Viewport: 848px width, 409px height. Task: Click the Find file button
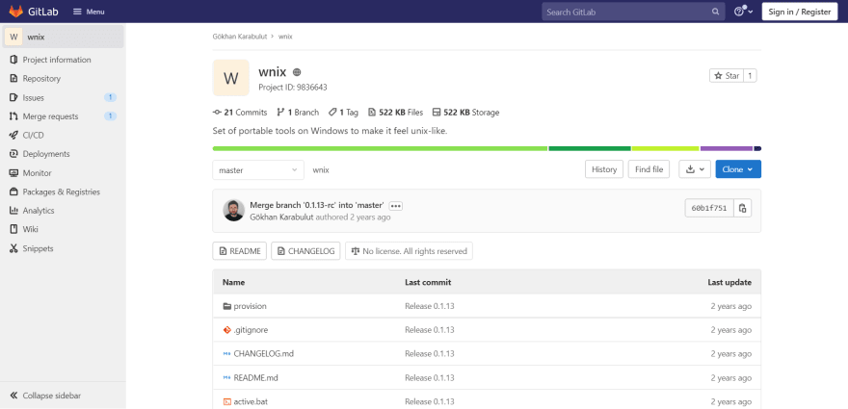649,169
